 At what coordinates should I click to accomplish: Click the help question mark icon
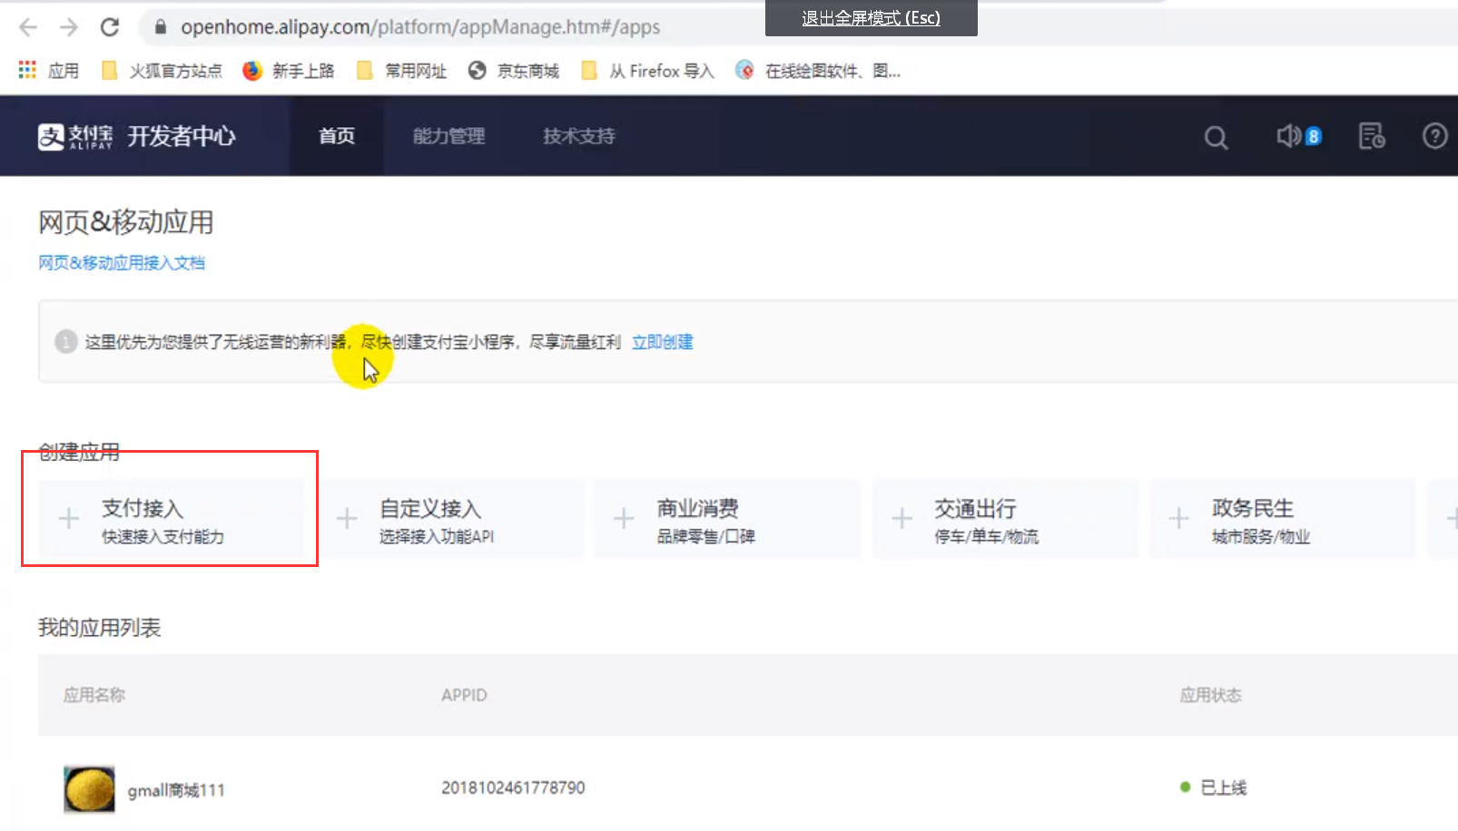[x=1434, y=136]
